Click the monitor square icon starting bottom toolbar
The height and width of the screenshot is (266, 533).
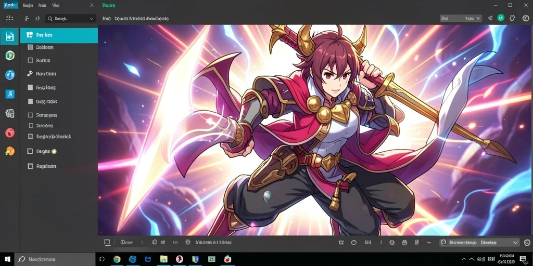point(107,242)
